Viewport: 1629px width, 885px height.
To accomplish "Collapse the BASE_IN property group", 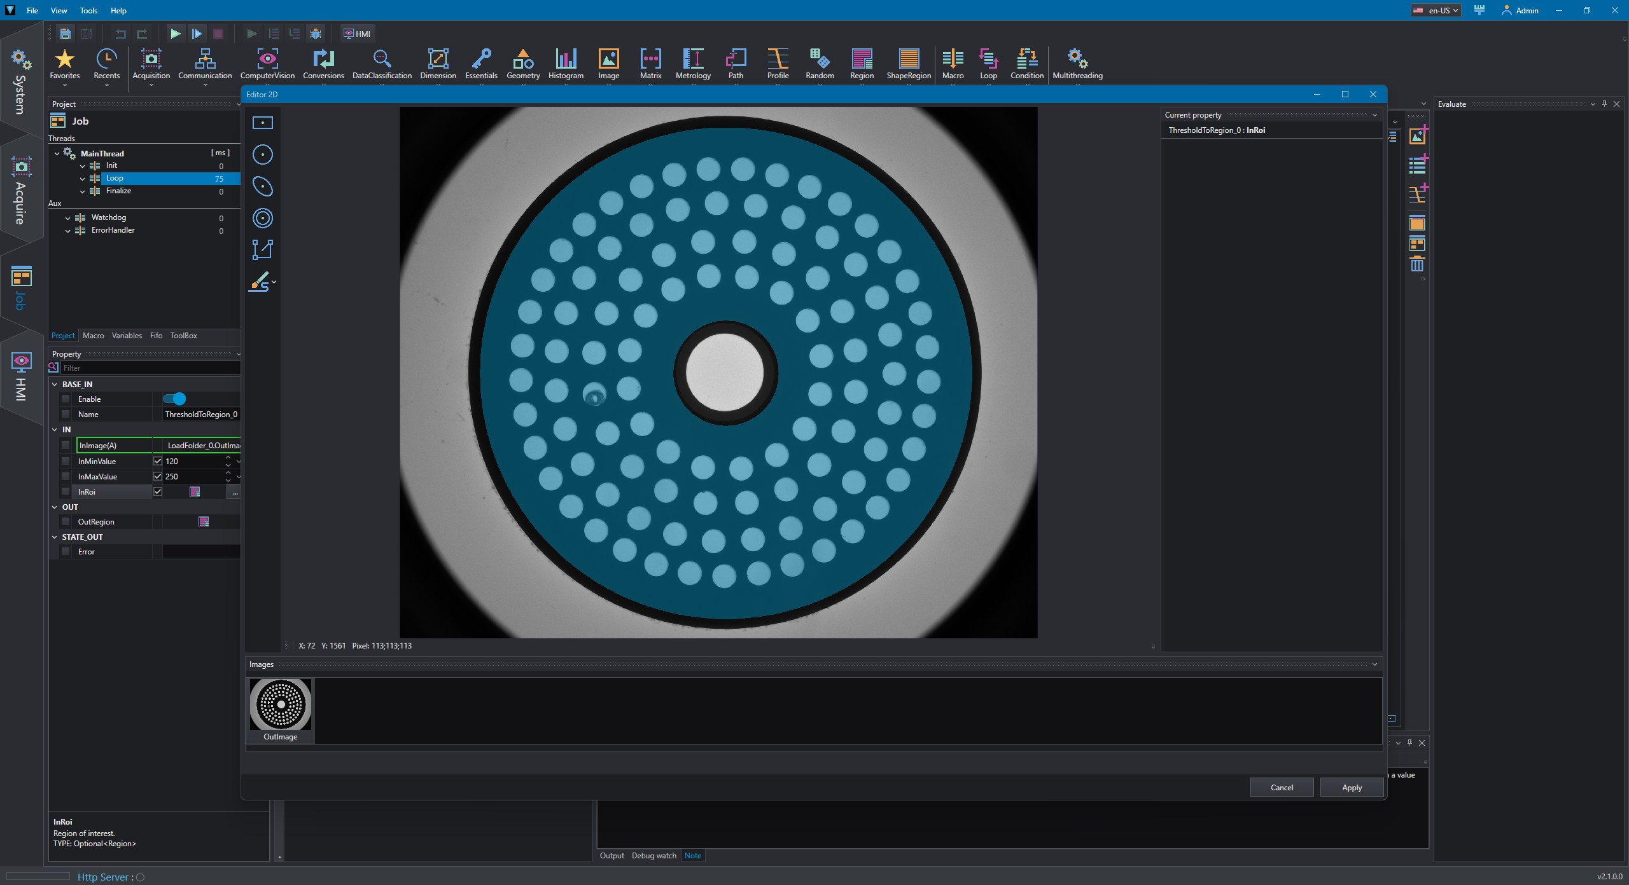I will point(55,385).
